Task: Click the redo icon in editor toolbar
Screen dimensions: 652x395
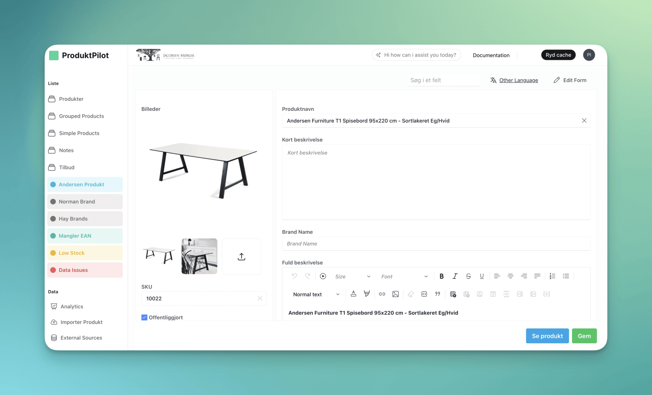Action: (x=307, y=276)
